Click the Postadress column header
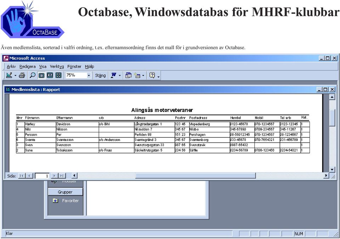The image size is (340, 239). 198,118
